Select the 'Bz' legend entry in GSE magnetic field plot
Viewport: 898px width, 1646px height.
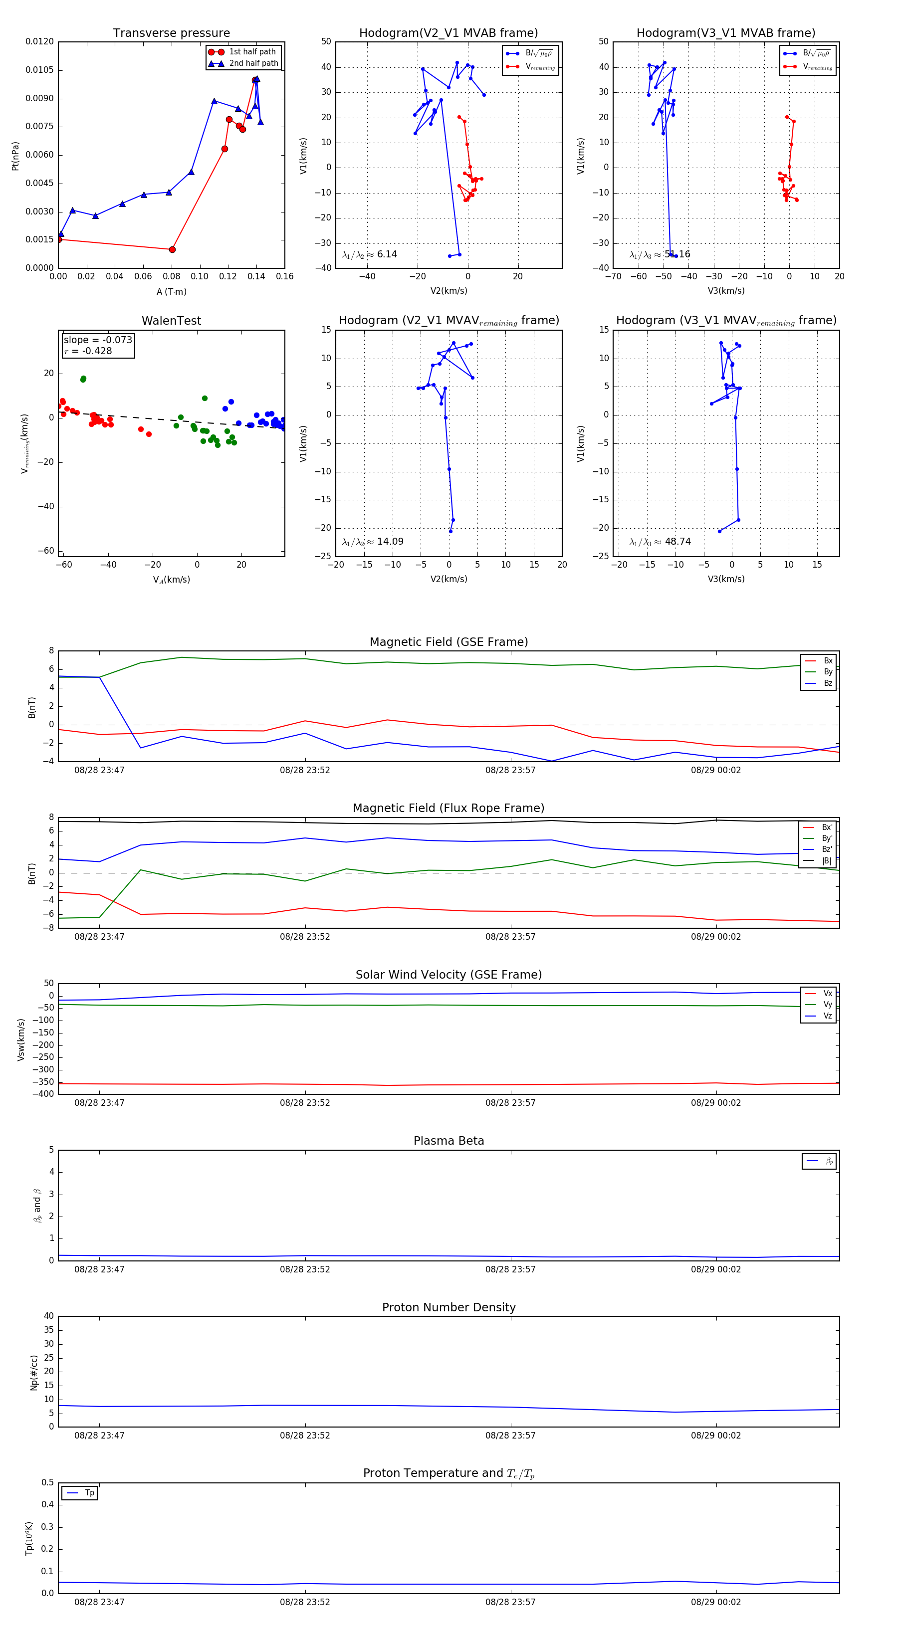coord(819,683)
